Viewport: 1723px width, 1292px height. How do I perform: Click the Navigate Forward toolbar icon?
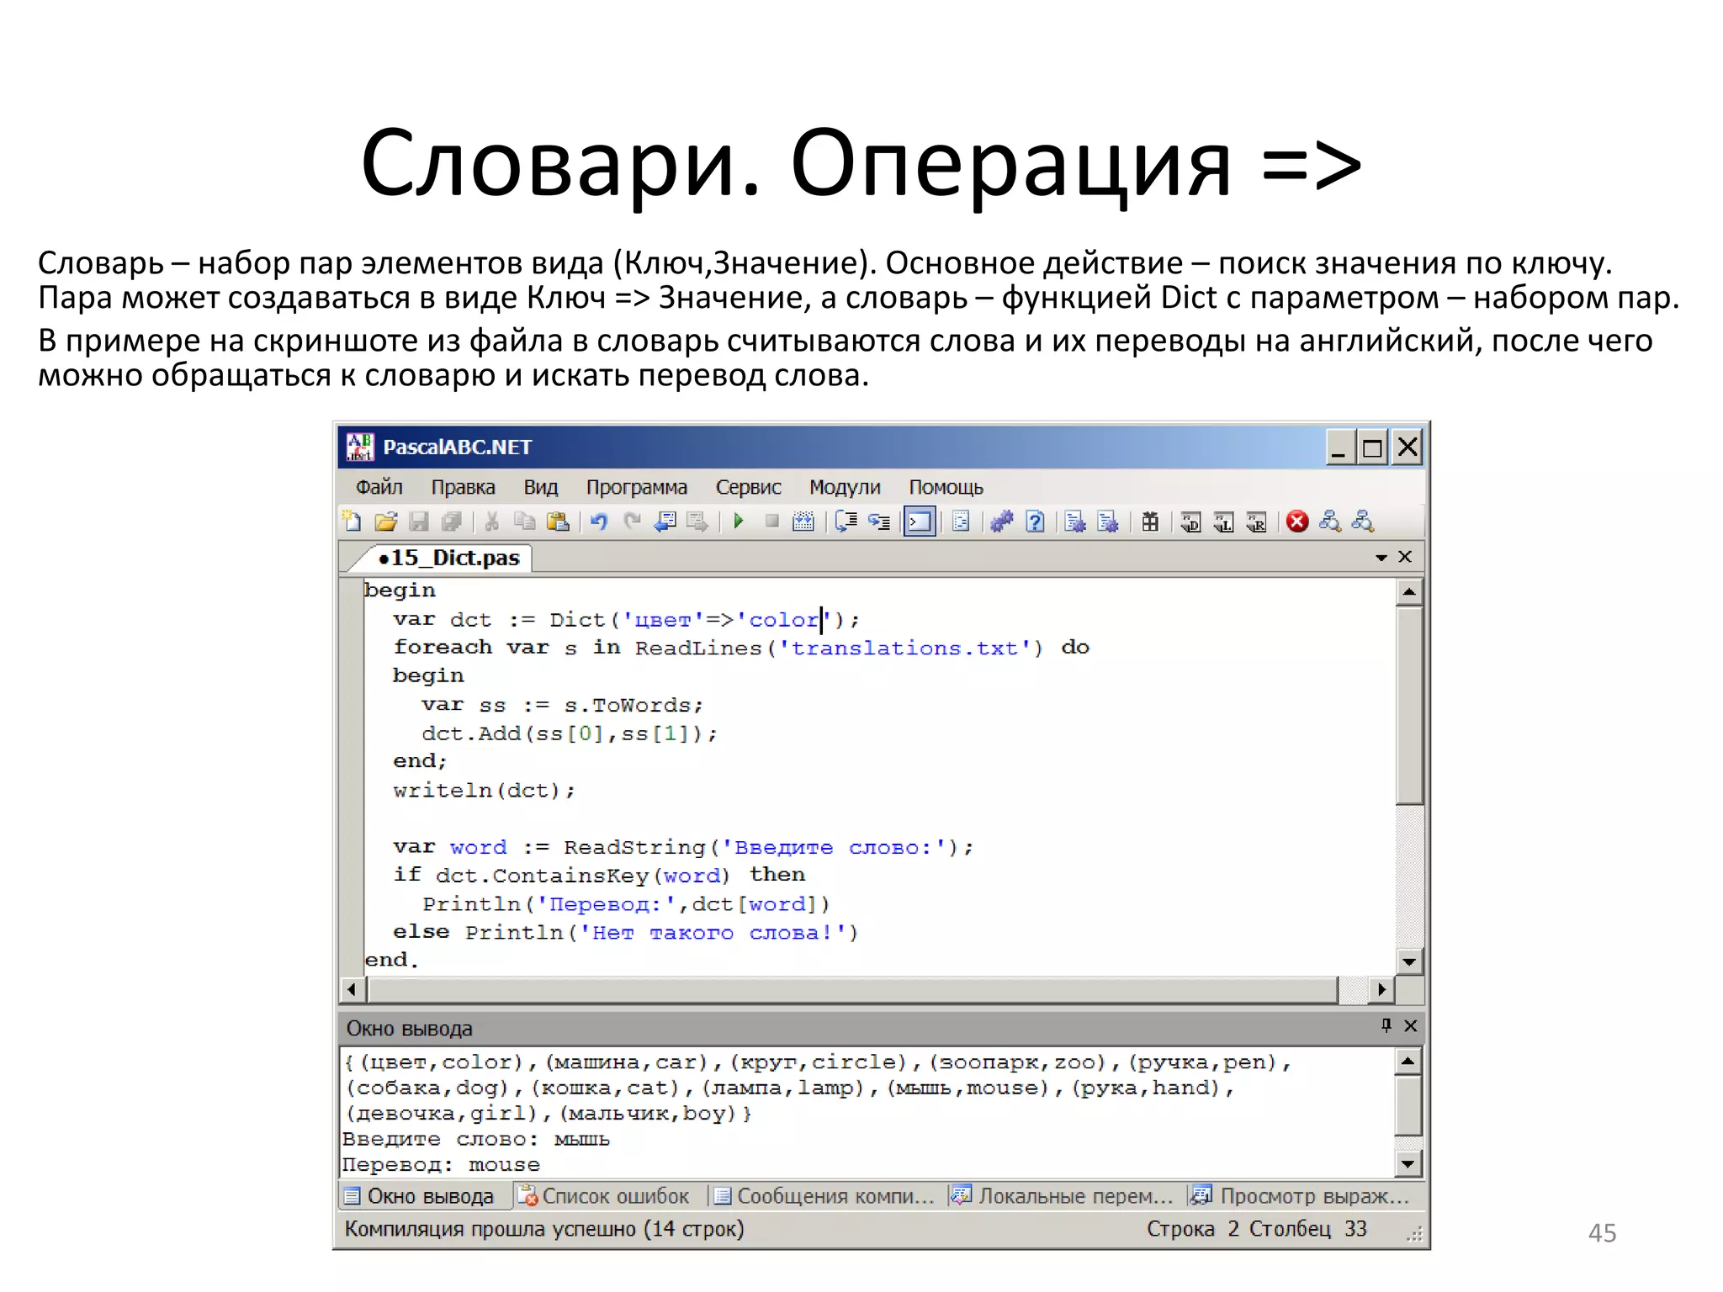(697, 522)
